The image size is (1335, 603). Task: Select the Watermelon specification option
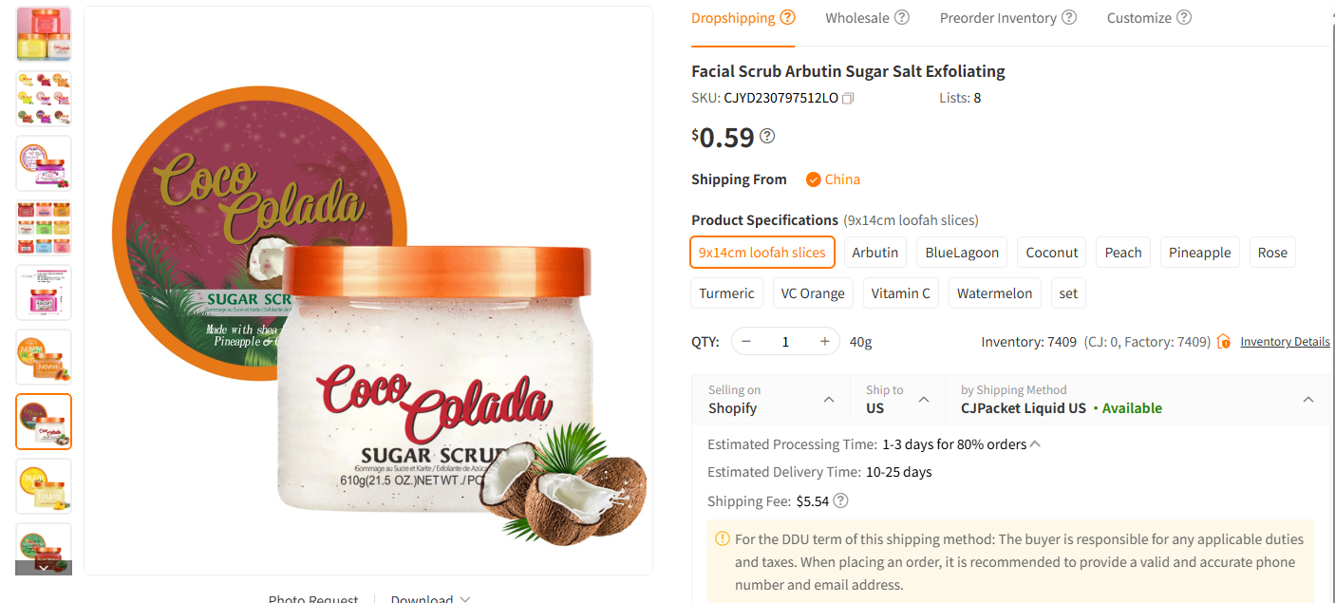point(994,292)
